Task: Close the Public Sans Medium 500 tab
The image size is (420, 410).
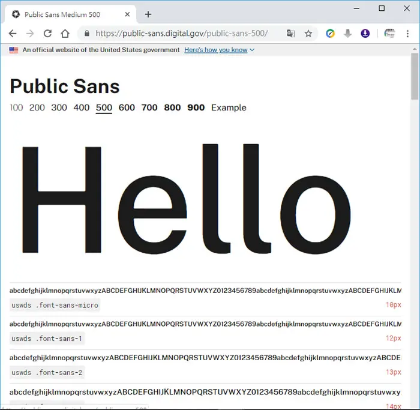Action: [127, 14]
